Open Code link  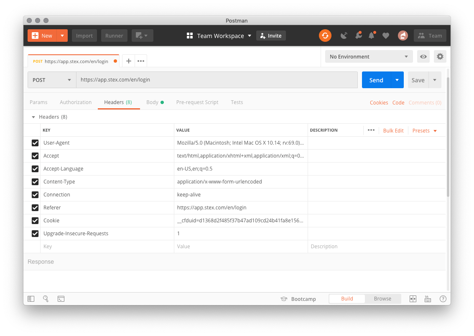(398, 103)
